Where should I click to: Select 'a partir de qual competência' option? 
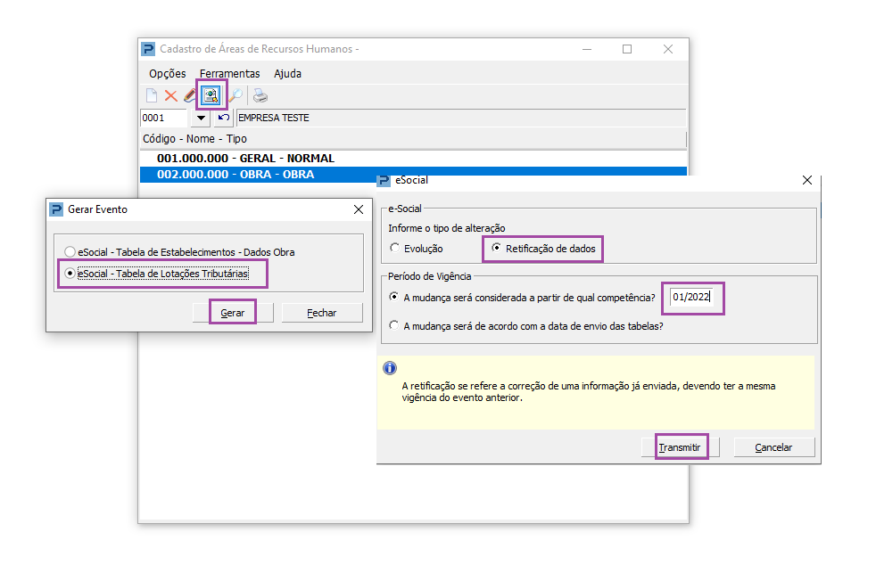[522, 298]
